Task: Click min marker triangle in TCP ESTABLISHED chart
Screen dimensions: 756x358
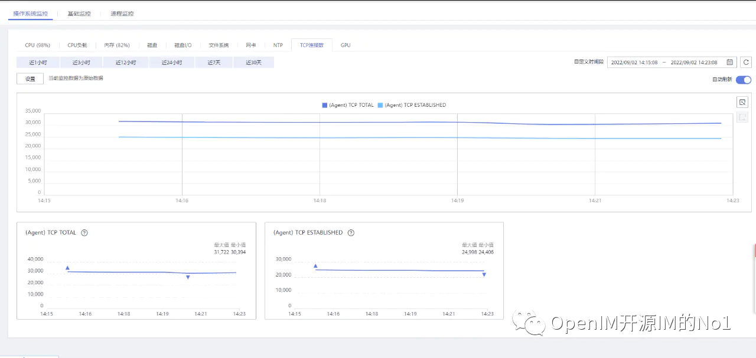Action: tap(484, 275)
